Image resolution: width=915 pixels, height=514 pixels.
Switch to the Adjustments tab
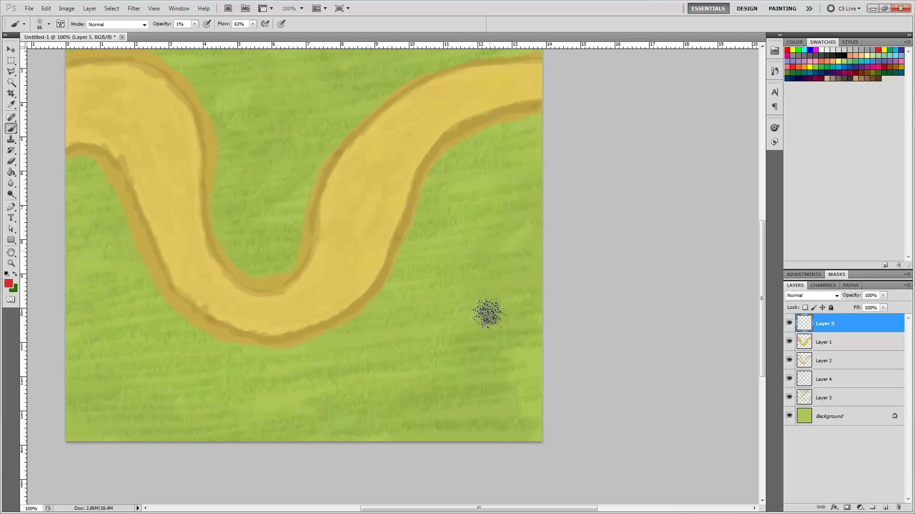[803, 274]
